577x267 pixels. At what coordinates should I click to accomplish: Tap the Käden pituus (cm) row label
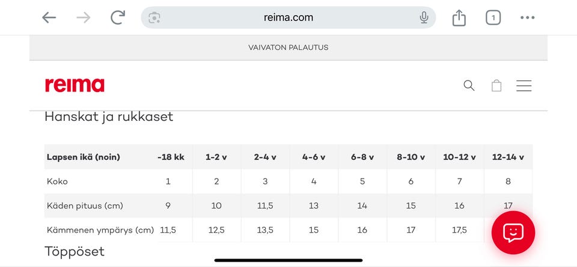85,206
